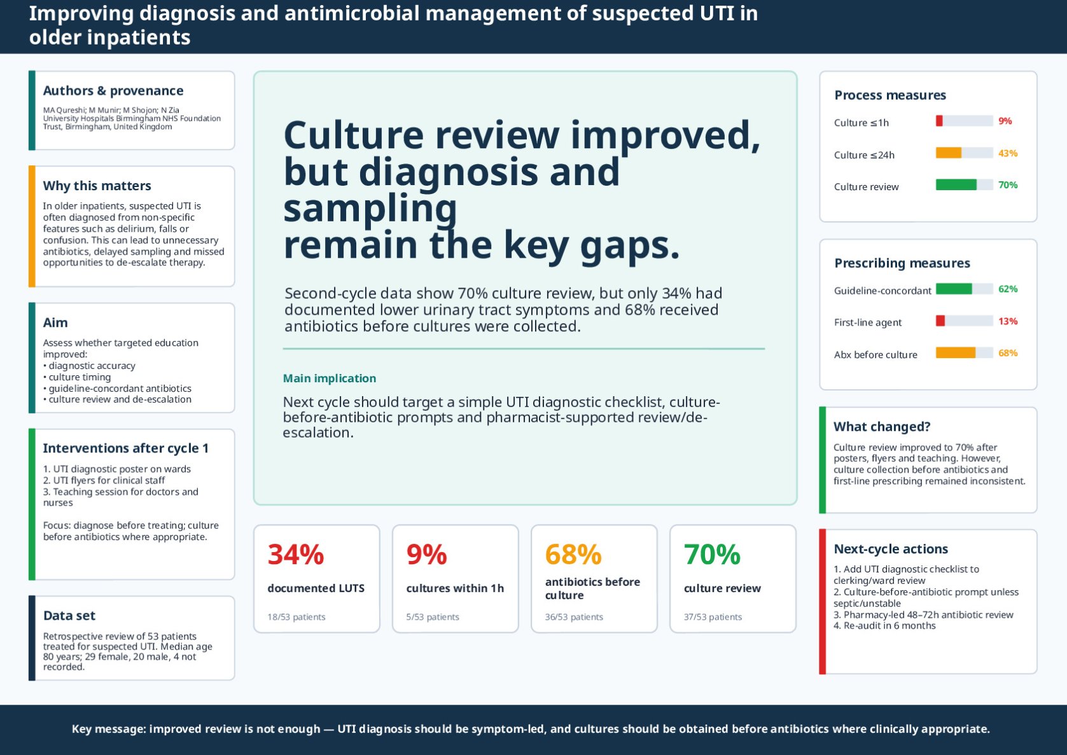Image resolution: width=1067 pixels, height=755 pixels.
Task: Click the '13%' First-line agent value
Action: click(x=1008, y=321)
